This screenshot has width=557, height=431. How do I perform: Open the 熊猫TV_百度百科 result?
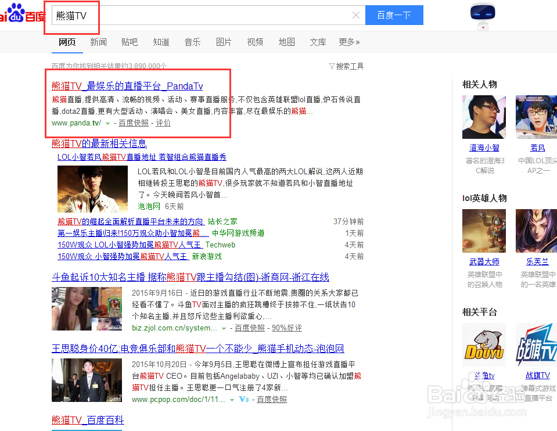pyautogui.click(x=88, y=420)
